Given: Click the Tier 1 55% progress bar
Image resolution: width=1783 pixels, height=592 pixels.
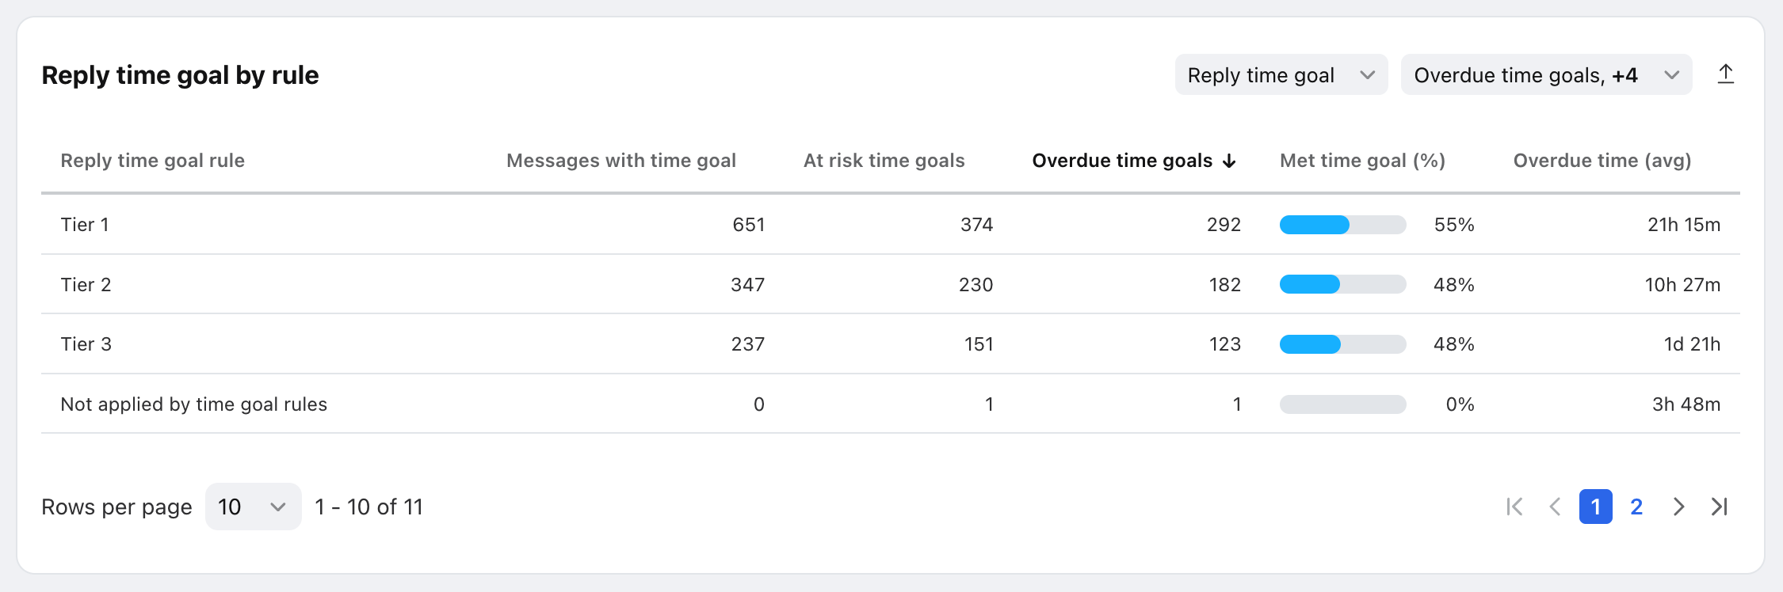Looking at the screenshot, I should [1343, 225].
